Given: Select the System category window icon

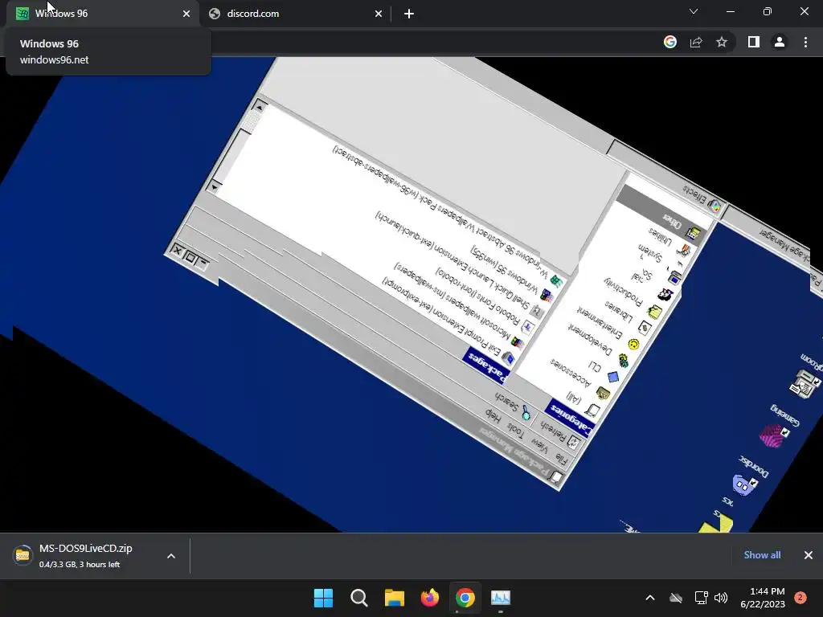Looking at the screenshot, I should coord(675,277).
